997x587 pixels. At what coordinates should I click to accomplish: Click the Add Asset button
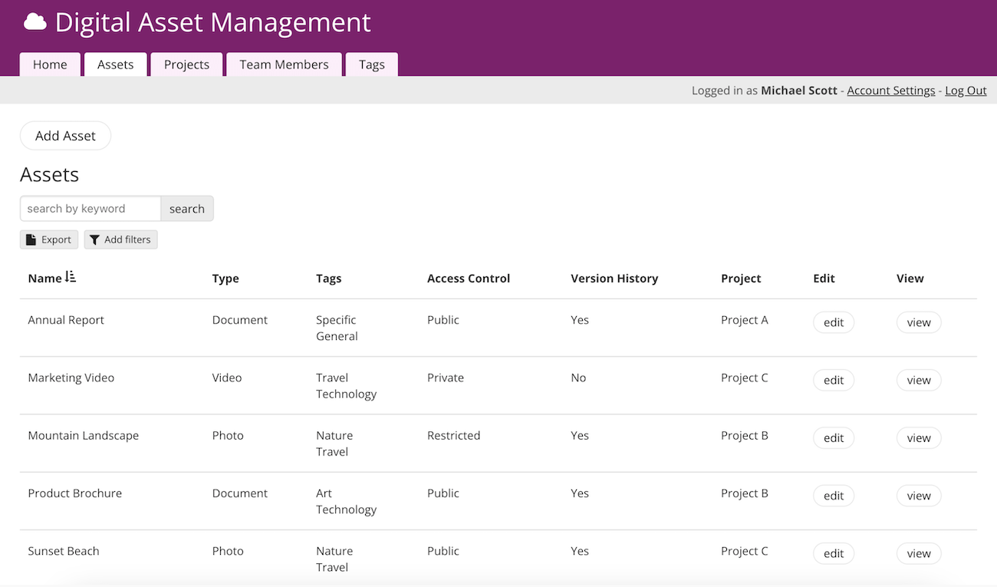65,136
